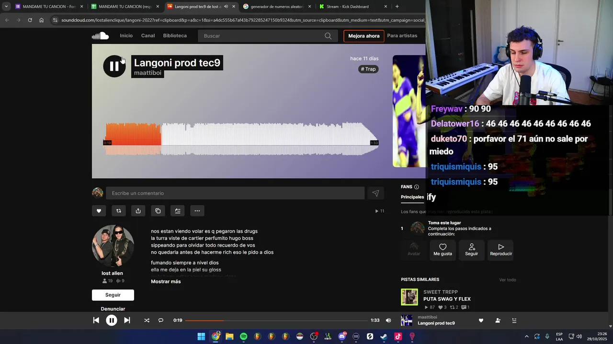613x344 pixels.
Task: Like the track with the heart button
Action: click(x=99, y=211)
